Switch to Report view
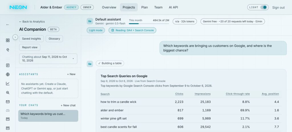The image size is (292, 132). [30, 47]
